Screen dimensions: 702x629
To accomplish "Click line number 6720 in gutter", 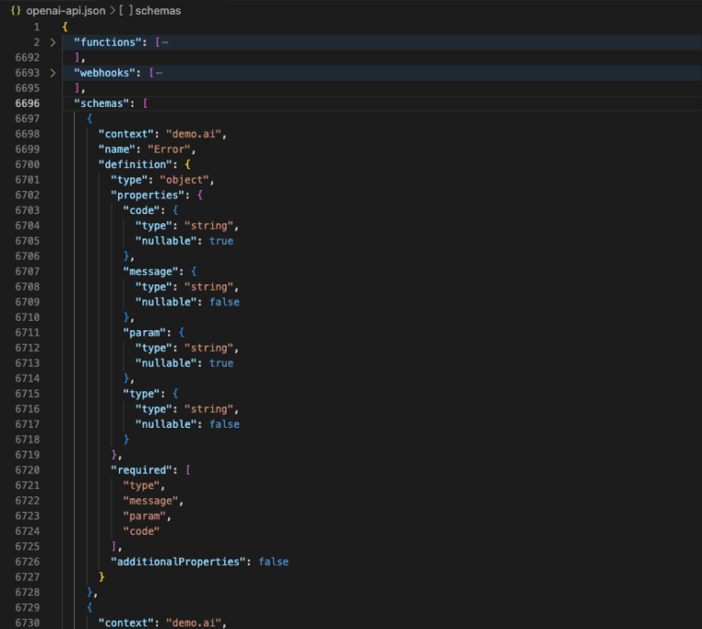I will pyautogui.click(x=27, y=470).
